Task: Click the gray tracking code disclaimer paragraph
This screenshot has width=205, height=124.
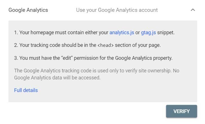Action: pyautogui.click(x=96, y=74)
